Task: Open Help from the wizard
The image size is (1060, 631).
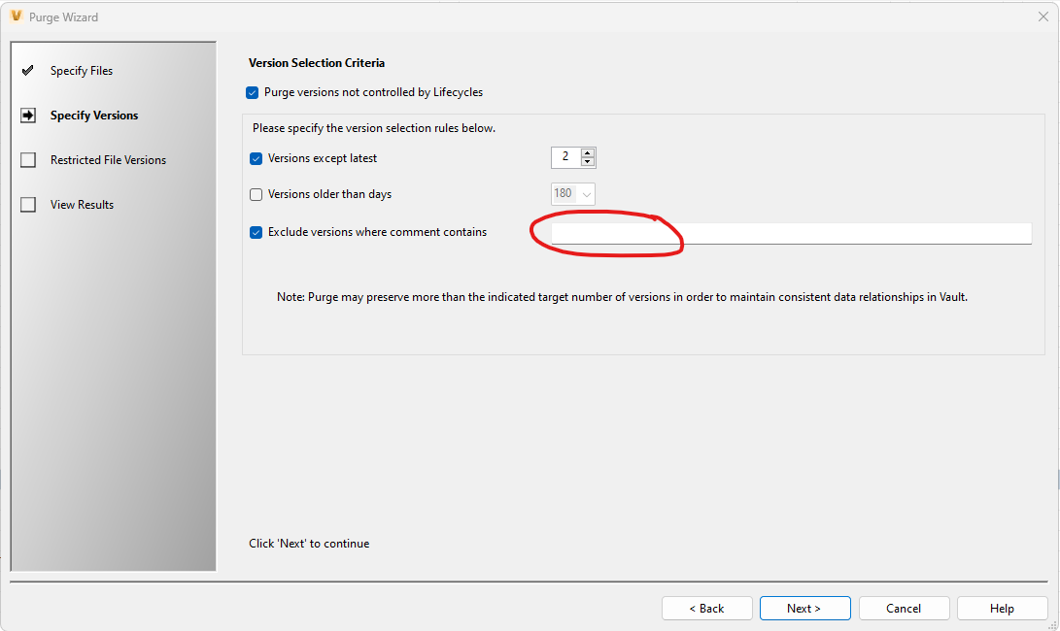Action: pyautogui.click(x=1002, y=608)
